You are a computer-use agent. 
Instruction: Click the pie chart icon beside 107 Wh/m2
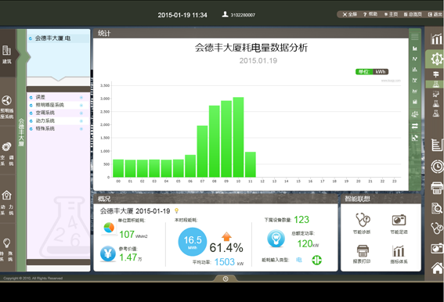109,228
